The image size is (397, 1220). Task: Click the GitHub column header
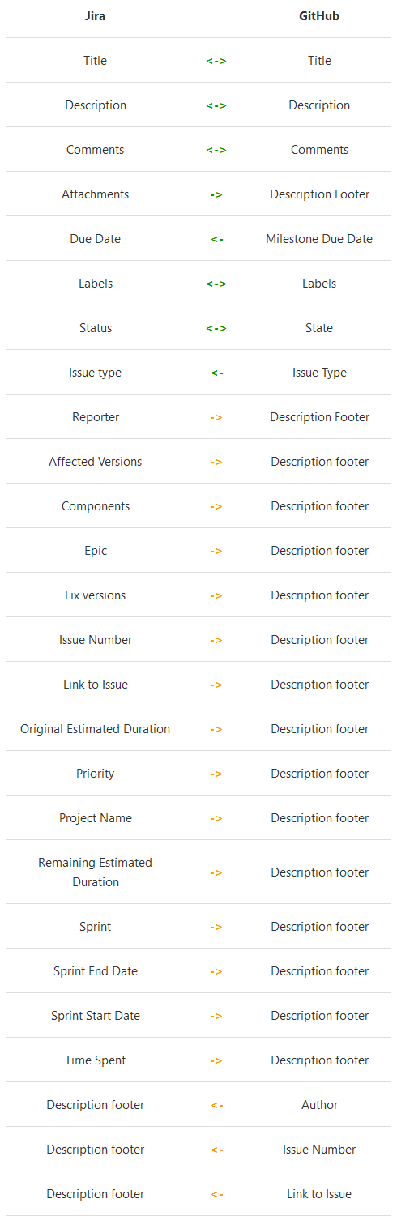pos(319,15)
